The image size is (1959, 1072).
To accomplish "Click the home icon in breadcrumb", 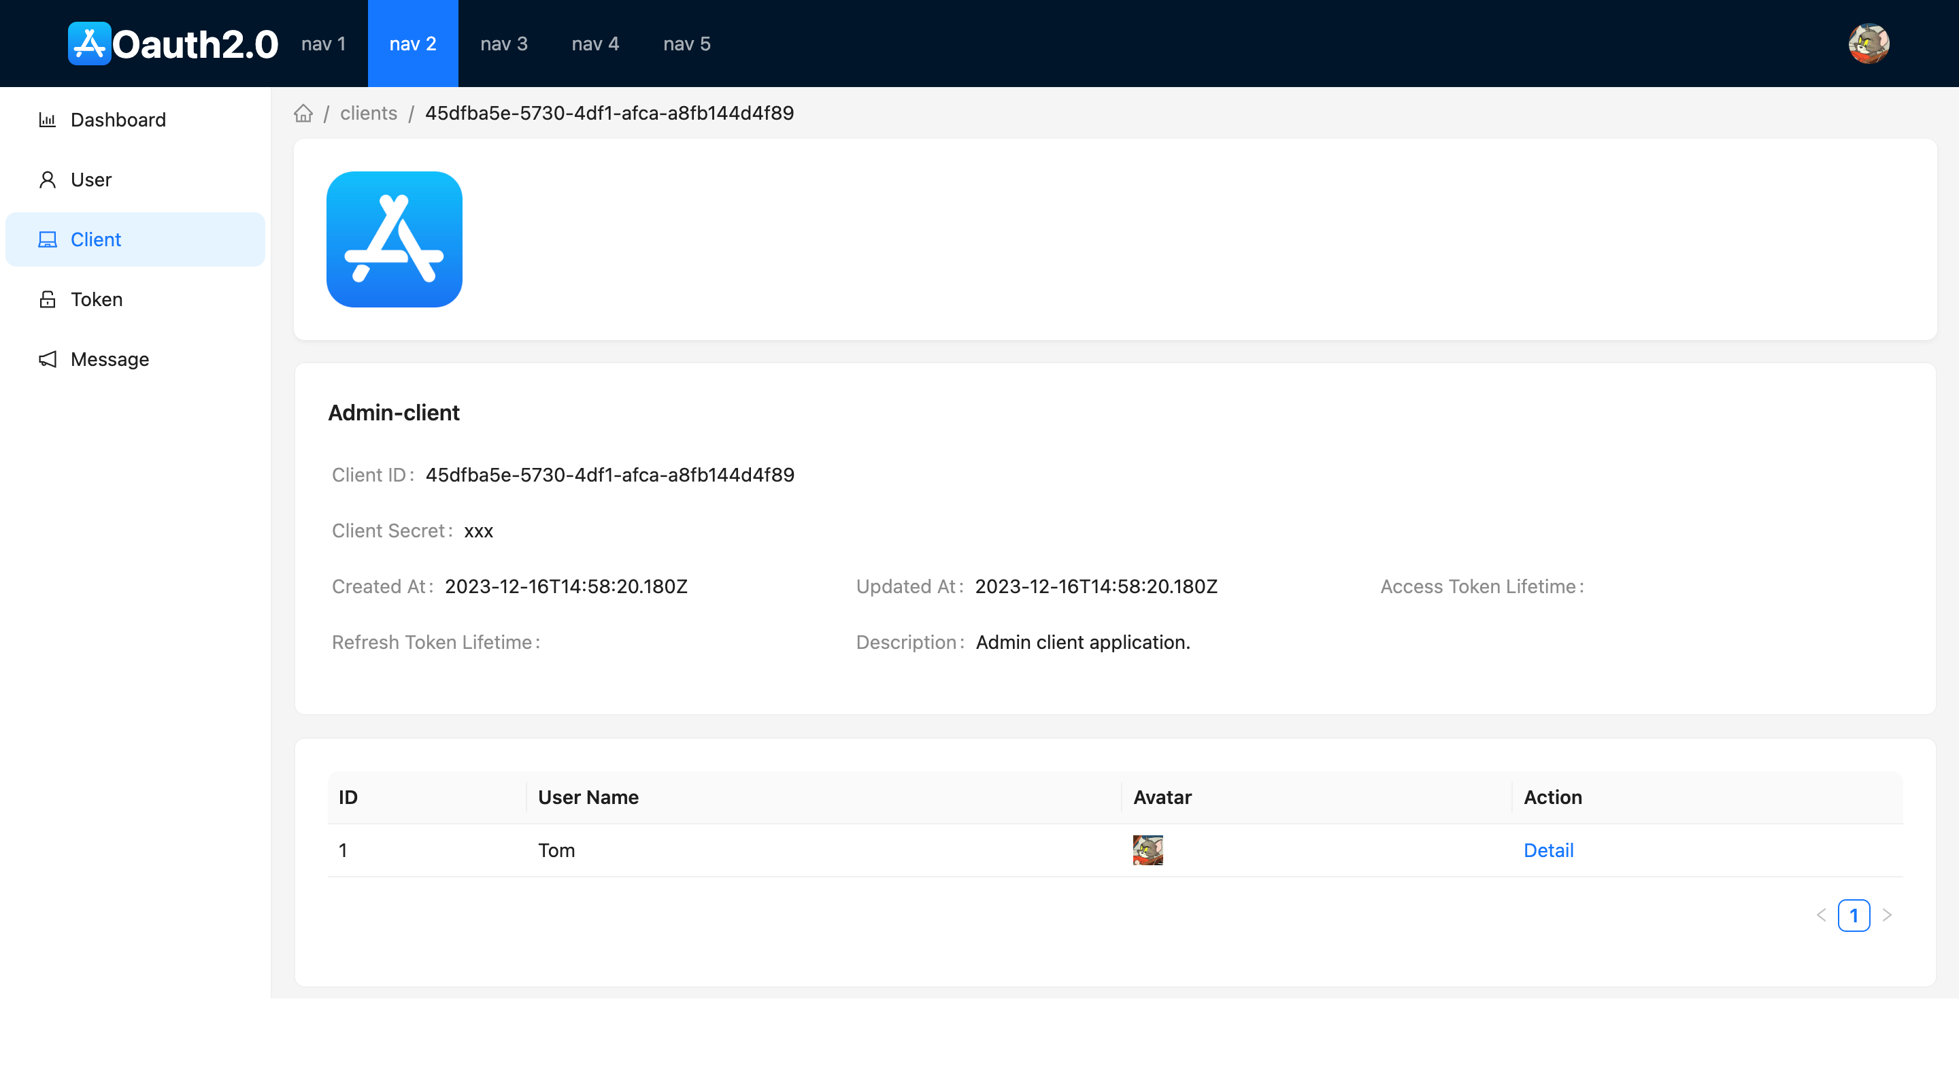I will pyautogui.click(x=303, y=114).
